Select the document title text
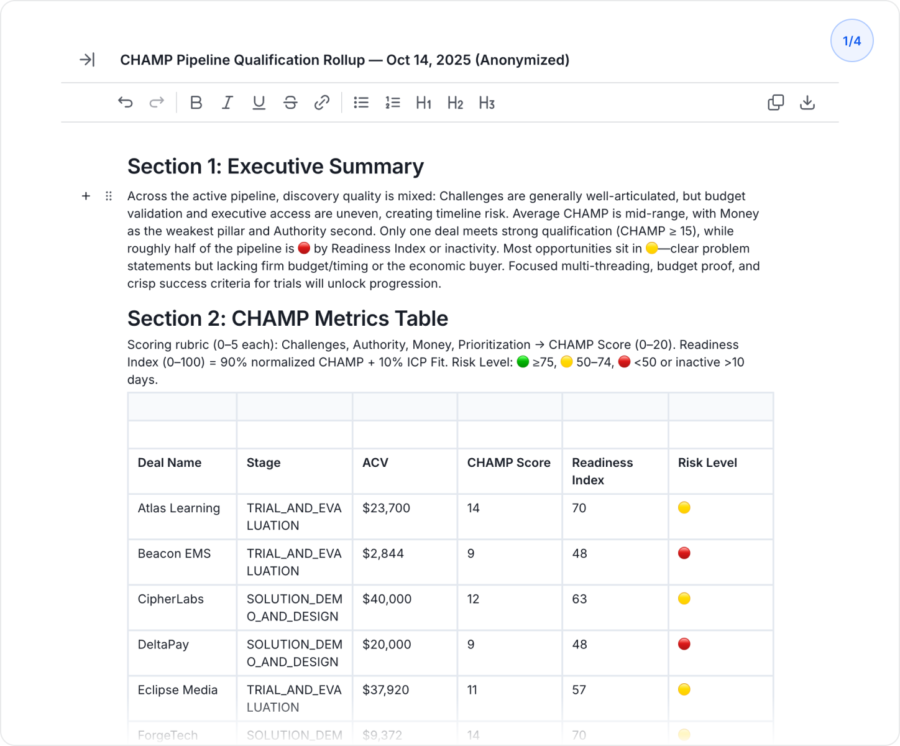The image size is (900, 746). [345, 60]
